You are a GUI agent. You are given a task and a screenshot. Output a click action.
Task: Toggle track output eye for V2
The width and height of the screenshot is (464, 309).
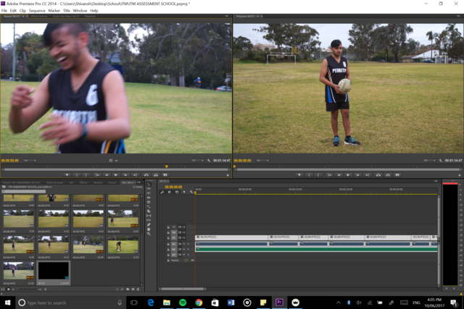click(x=183, y=232)
